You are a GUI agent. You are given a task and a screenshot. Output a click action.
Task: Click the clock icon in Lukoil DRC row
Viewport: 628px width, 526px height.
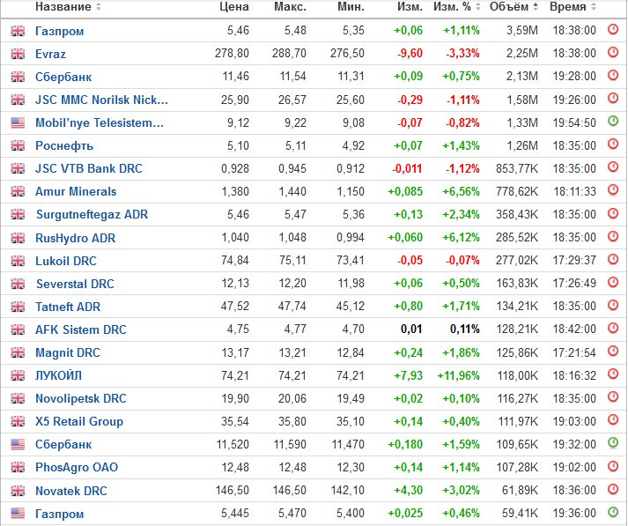pos(613,259)
